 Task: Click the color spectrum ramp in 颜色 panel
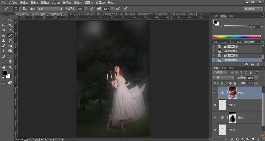pyautogui.click(x=237, y=37)
